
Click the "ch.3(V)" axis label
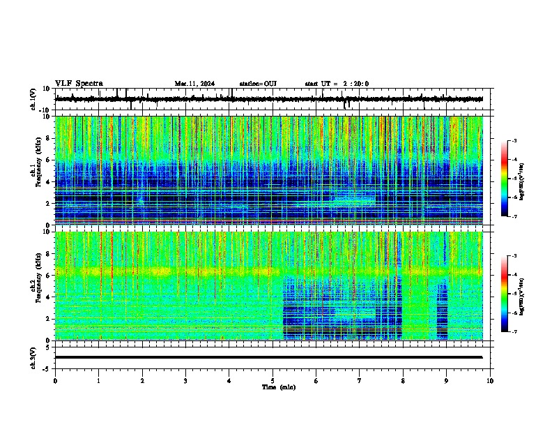[x=33, y=359]
